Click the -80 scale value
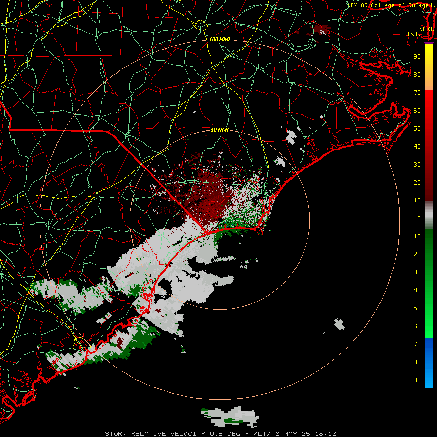437x437 pixels. (415, 362)
